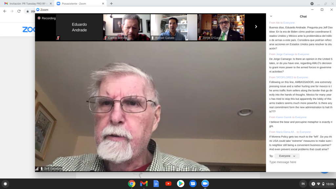
Task: Open a new Chrome tab
Action: pyautogui.click(x=111, y=3)
